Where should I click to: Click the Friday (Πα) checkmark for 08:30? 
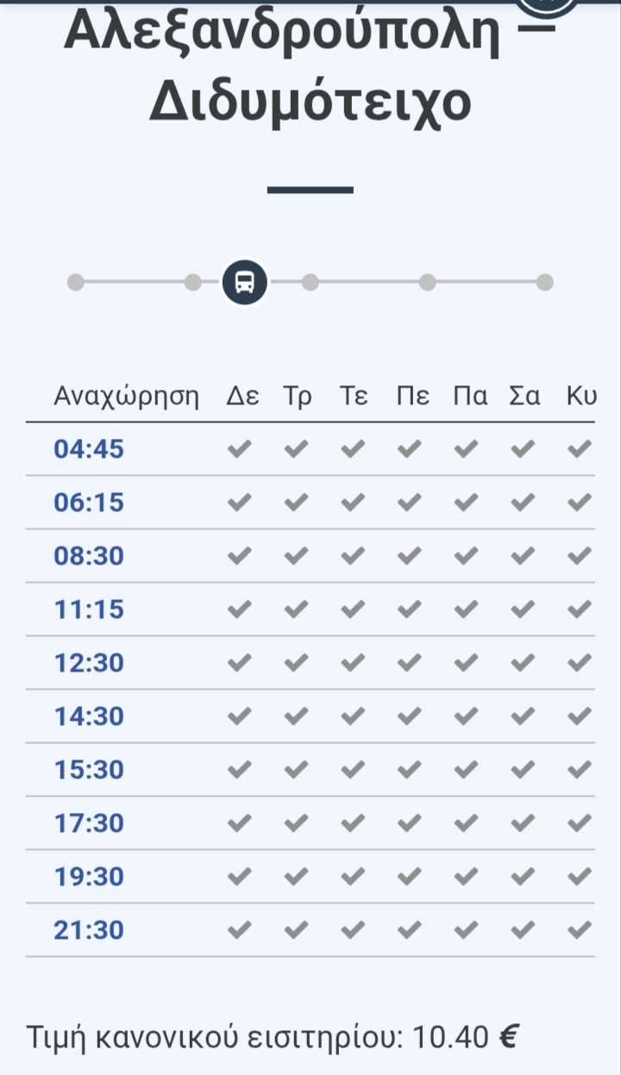467,556
